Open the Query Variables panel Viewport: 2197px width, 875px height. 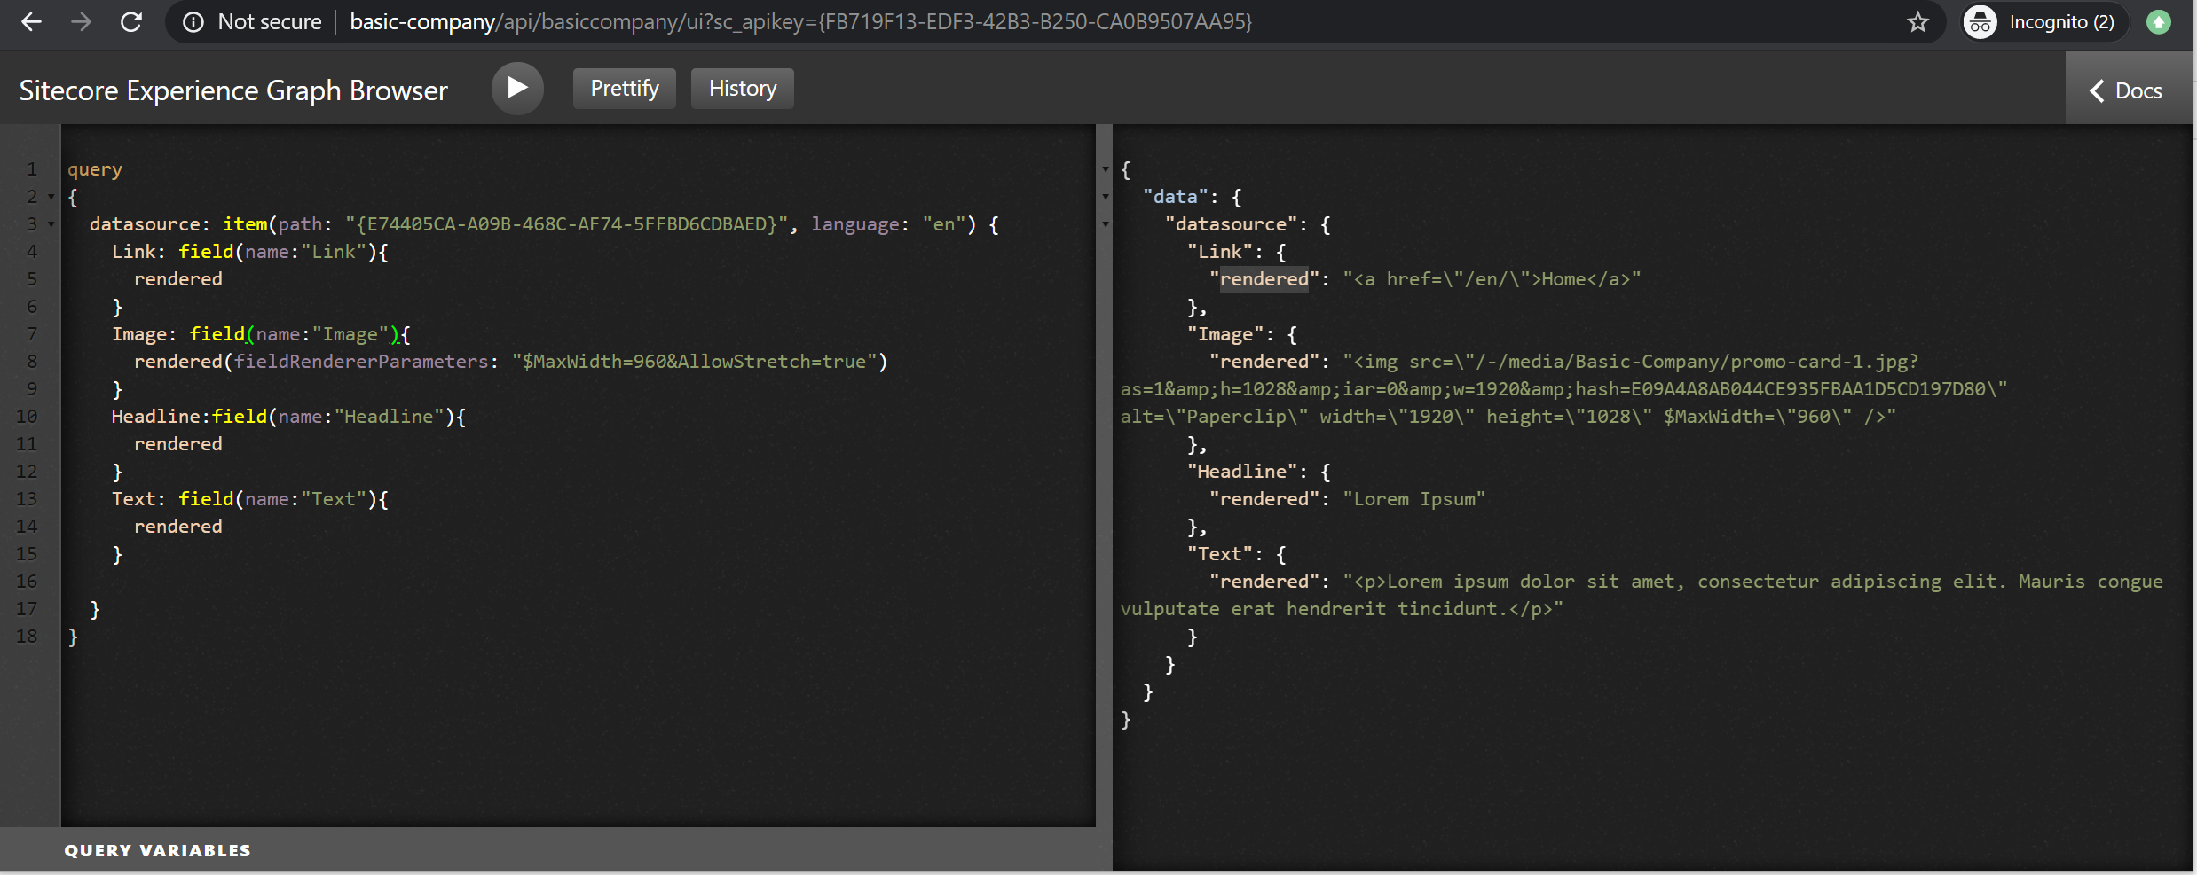tap(158, 850)
